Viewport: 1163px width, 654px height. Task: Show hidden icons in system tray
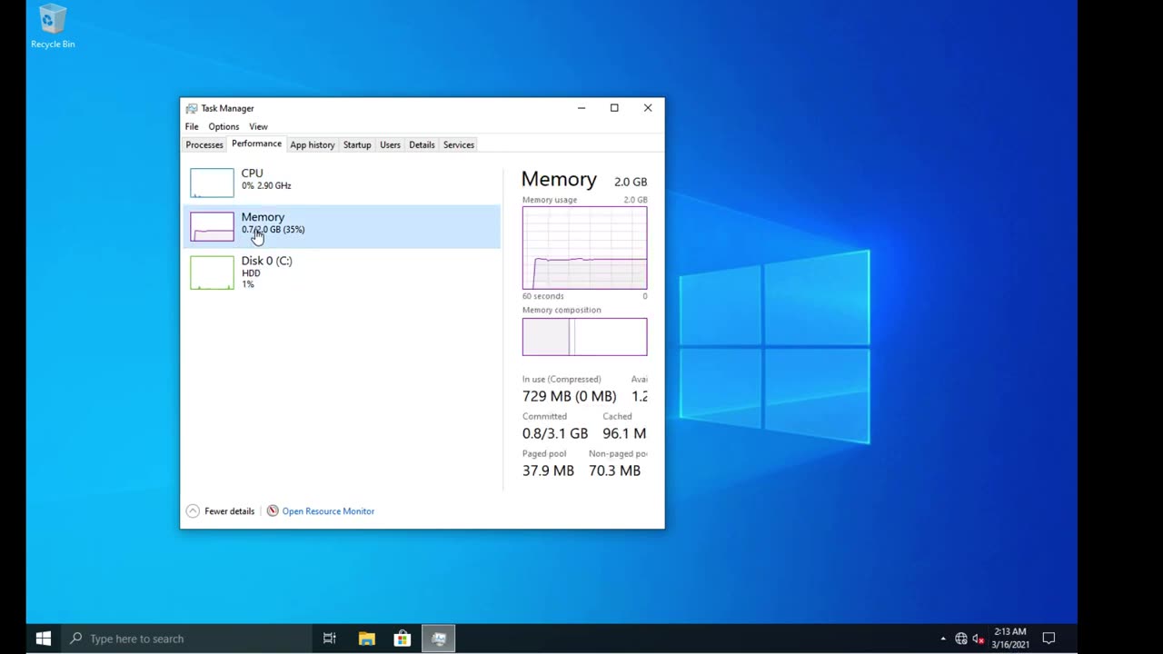coord(943,639)
